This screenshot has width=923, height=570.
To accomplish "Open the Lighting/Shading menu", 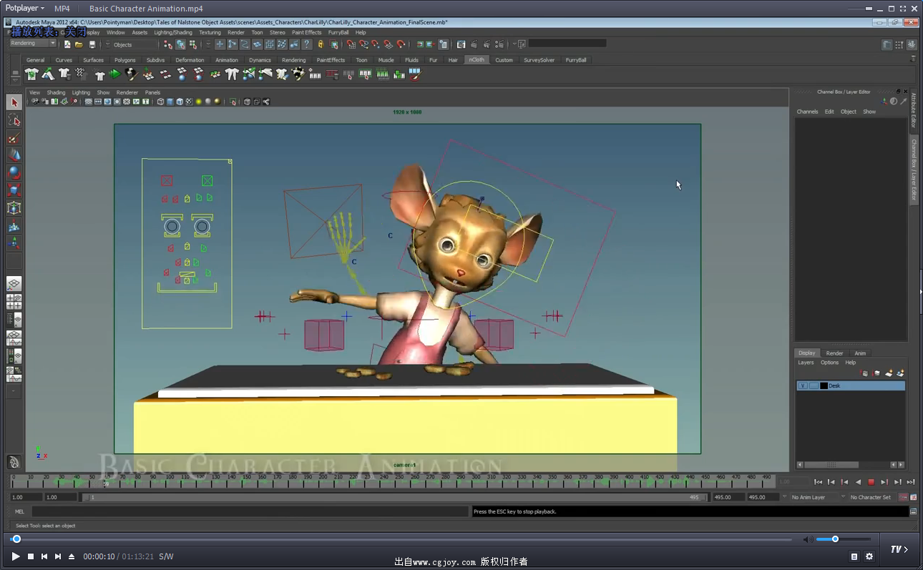I will 172,32.
